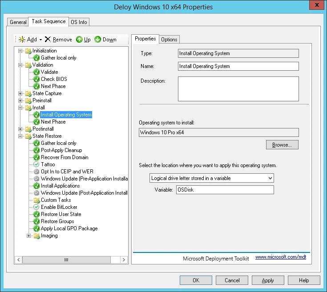Click the light checkmark icon beside Enable BitLocker
The image size is (327, 292).
coord(36,207)
